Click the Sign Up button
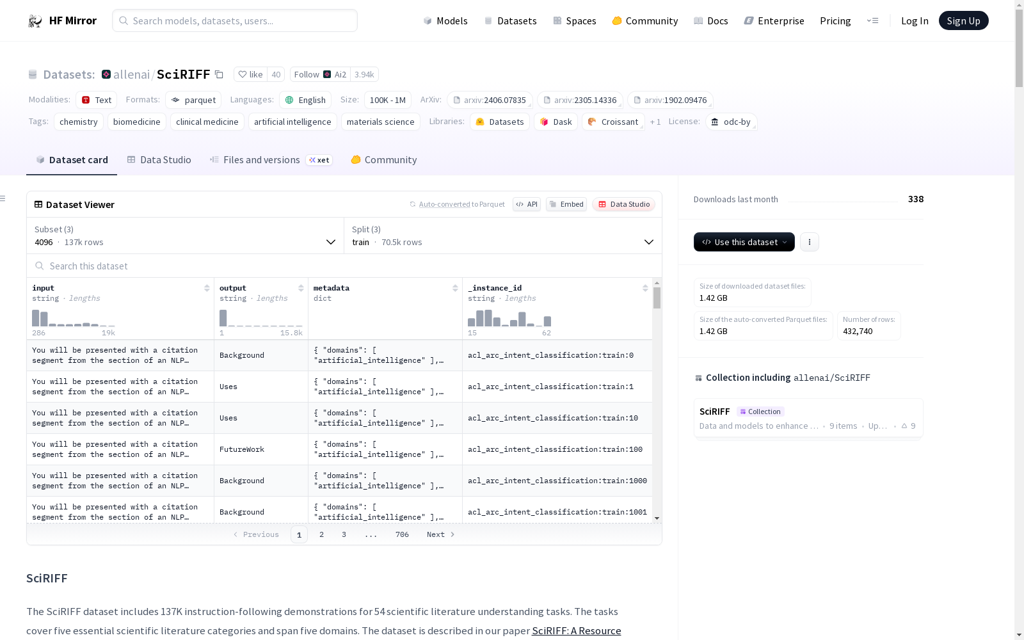 [x=964, y=20]
